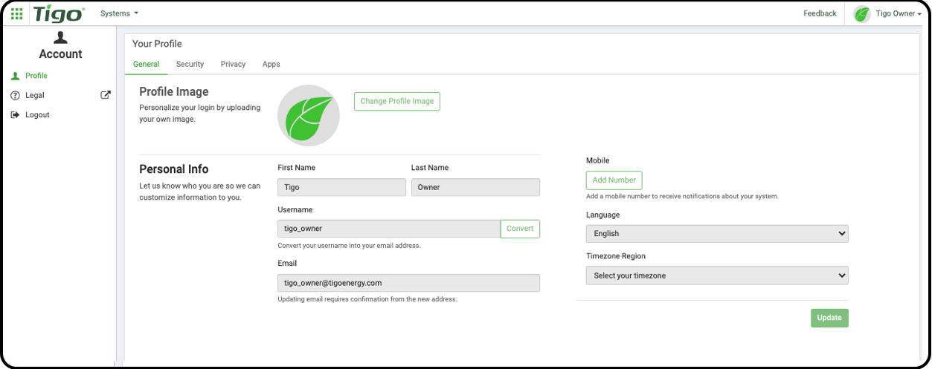This screenshot has width=932, height=369.
Task: Click the Username field
Action: (389, 229)
